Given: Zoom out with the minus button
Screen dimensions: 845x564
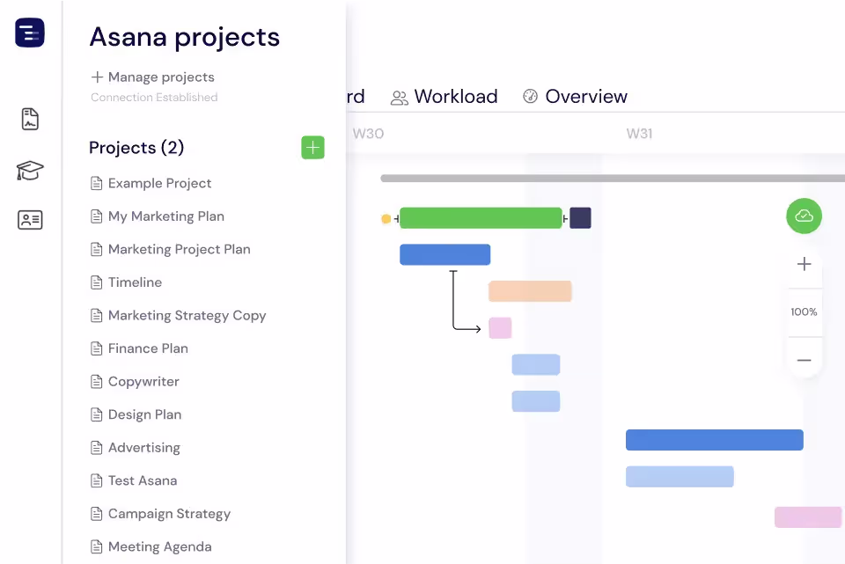Looking at the screenshot, I should point(804,360).
